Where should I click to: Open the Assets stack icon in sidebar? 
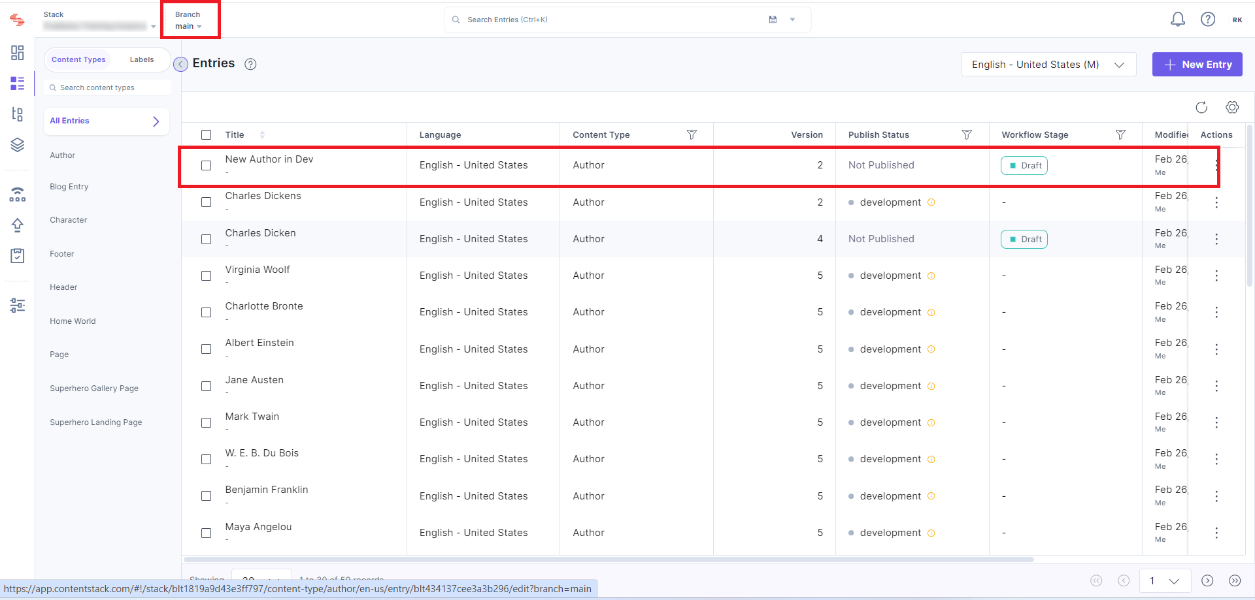(x=18, y=145)
